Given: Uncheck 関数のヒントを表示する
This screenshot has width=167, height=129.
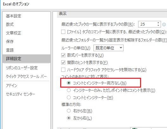Looking at the screenshot, I should pyautogui.click(x=63, y=63).
